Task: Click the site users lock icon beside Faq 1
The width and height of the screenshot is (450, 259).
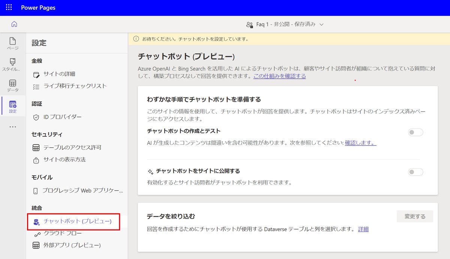Action: tap(250, 24)
